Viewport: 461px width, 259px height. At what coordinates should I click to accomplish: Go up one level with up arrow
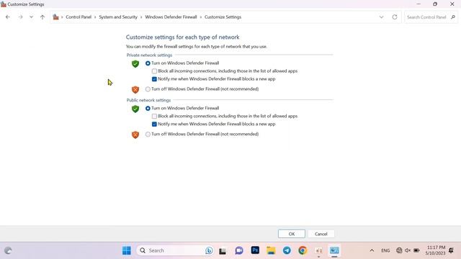[42, 17]
